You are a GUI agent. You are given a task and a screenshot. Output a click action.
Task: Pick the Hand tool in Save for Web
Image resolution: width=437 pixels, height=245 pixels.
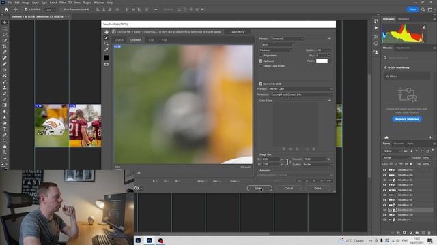[107, 32]
